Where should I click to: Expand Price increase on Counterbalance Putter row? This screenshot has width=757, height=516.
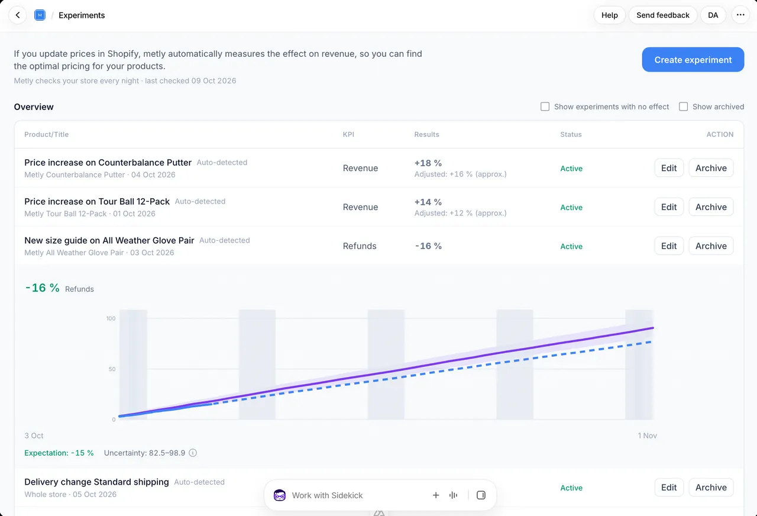tap(379, 168)
